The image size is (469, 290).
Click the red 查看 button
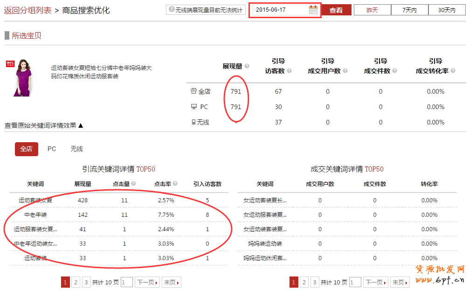(x=336, y=10)
